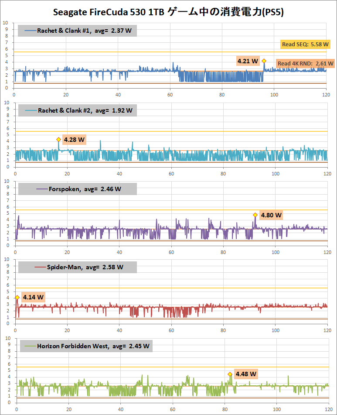Click the green line sample in Horizon legend
The height and width of the screenshot is (415, 337).
point(31,346)
